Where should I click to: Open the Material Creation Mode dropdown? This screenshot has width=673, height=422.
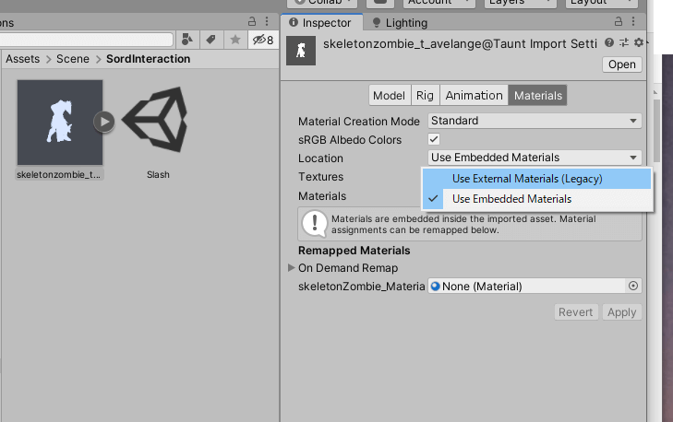535,121
